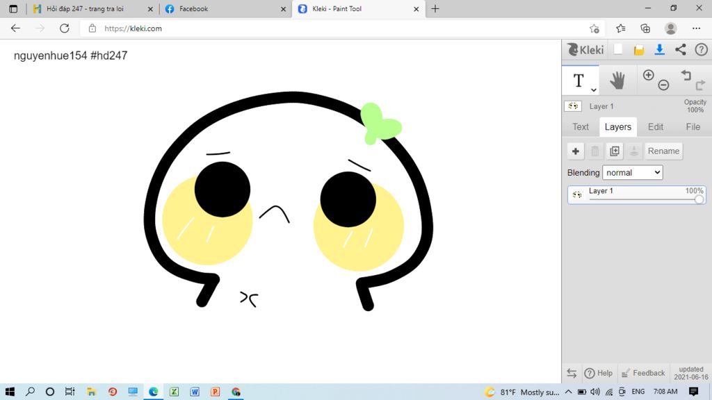712x400 pixels.
Task: Open Kleki help question mark icon
Action: coord(701,49)
